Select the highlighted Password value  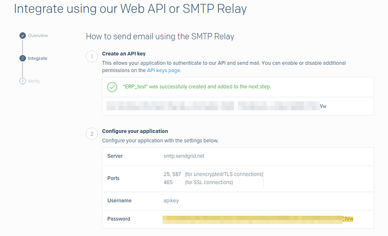point(259,219)
